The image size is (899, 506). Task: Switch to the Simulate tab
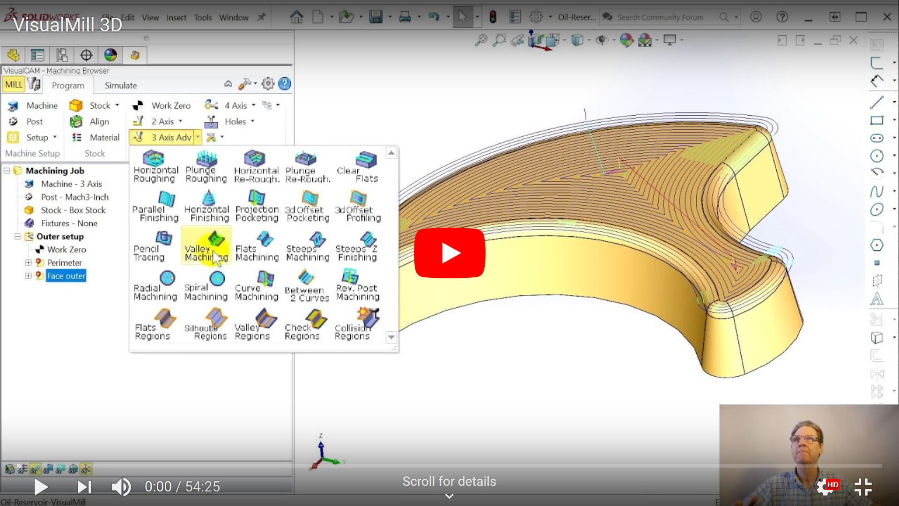pos(121,85)
